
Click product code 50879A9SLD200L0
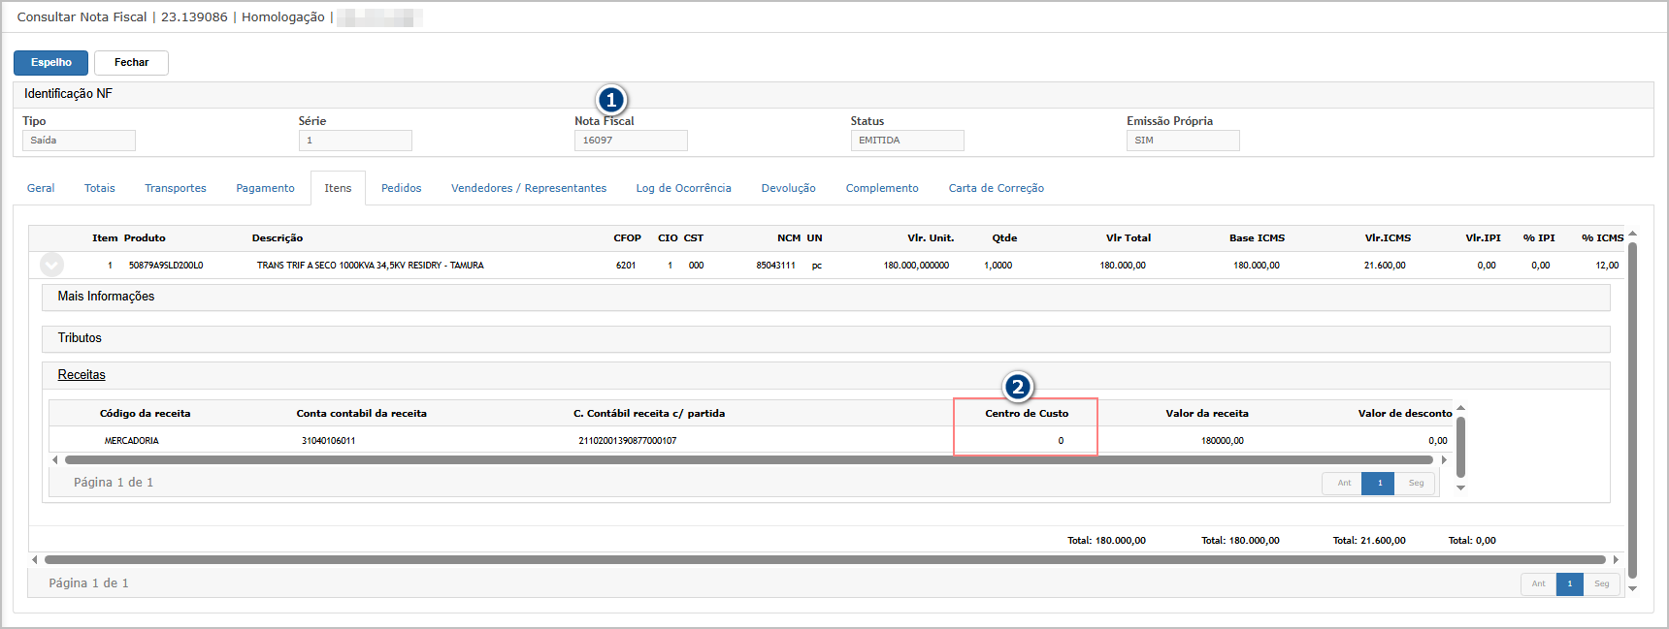coord(166,266)
